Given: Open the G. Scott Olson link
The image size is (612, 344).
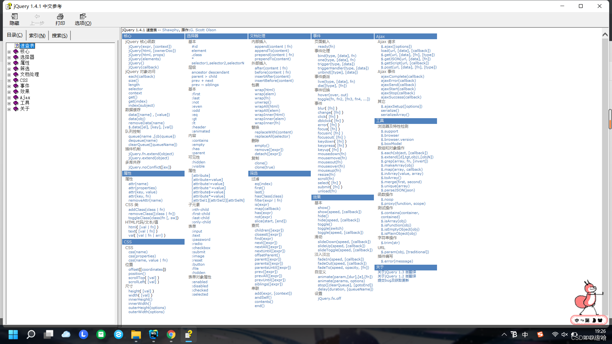Looking at the screenshot, I should pyautogui.click(x=203, y=30).
